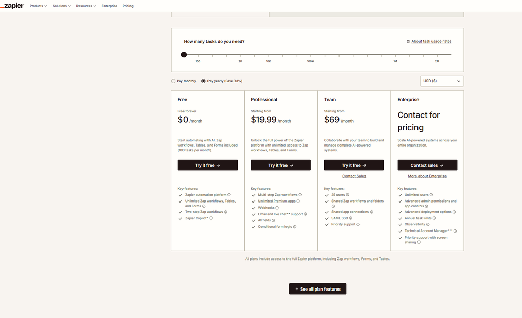Click info icon beside Email and live chat support
522x318 pixels.
click(x=306, y=214)
